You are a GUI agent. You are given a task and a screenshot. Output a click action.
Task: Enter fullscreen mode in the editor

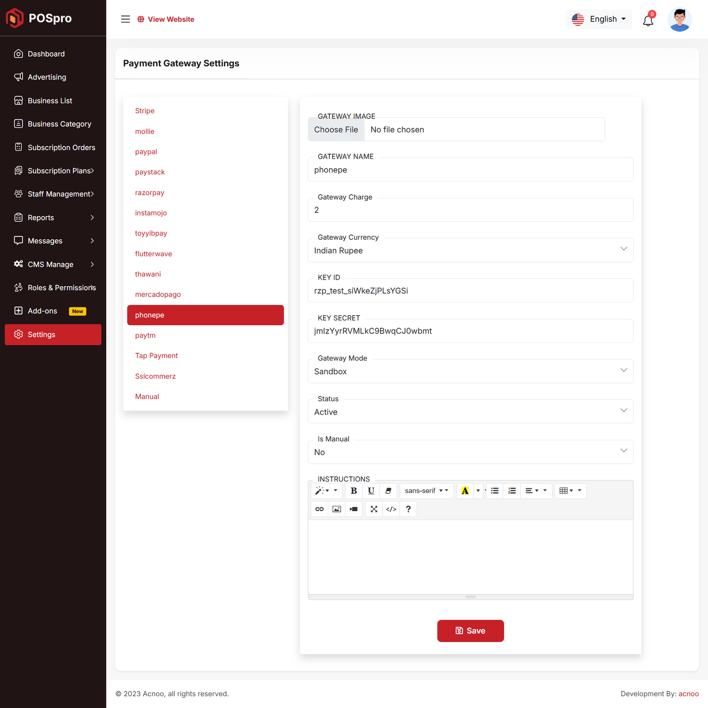click(374, 509)
